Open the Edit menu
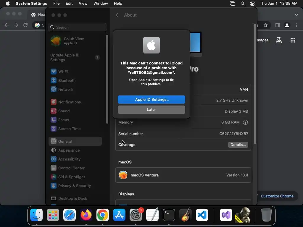This screenshot has width=303, height=227. (69, 4)
